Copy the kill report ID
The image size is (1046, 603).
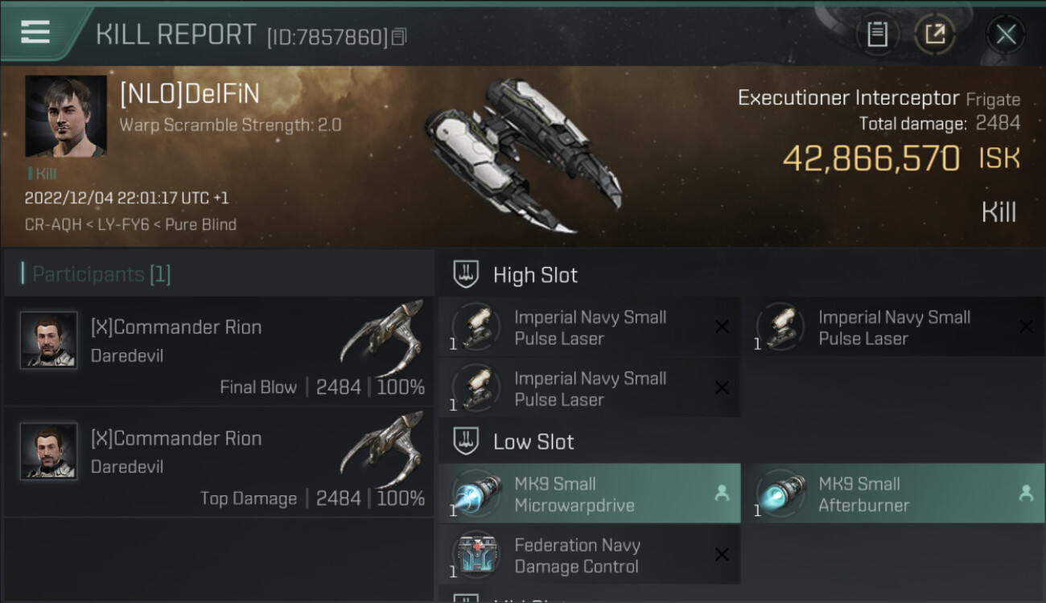(399, 36)
